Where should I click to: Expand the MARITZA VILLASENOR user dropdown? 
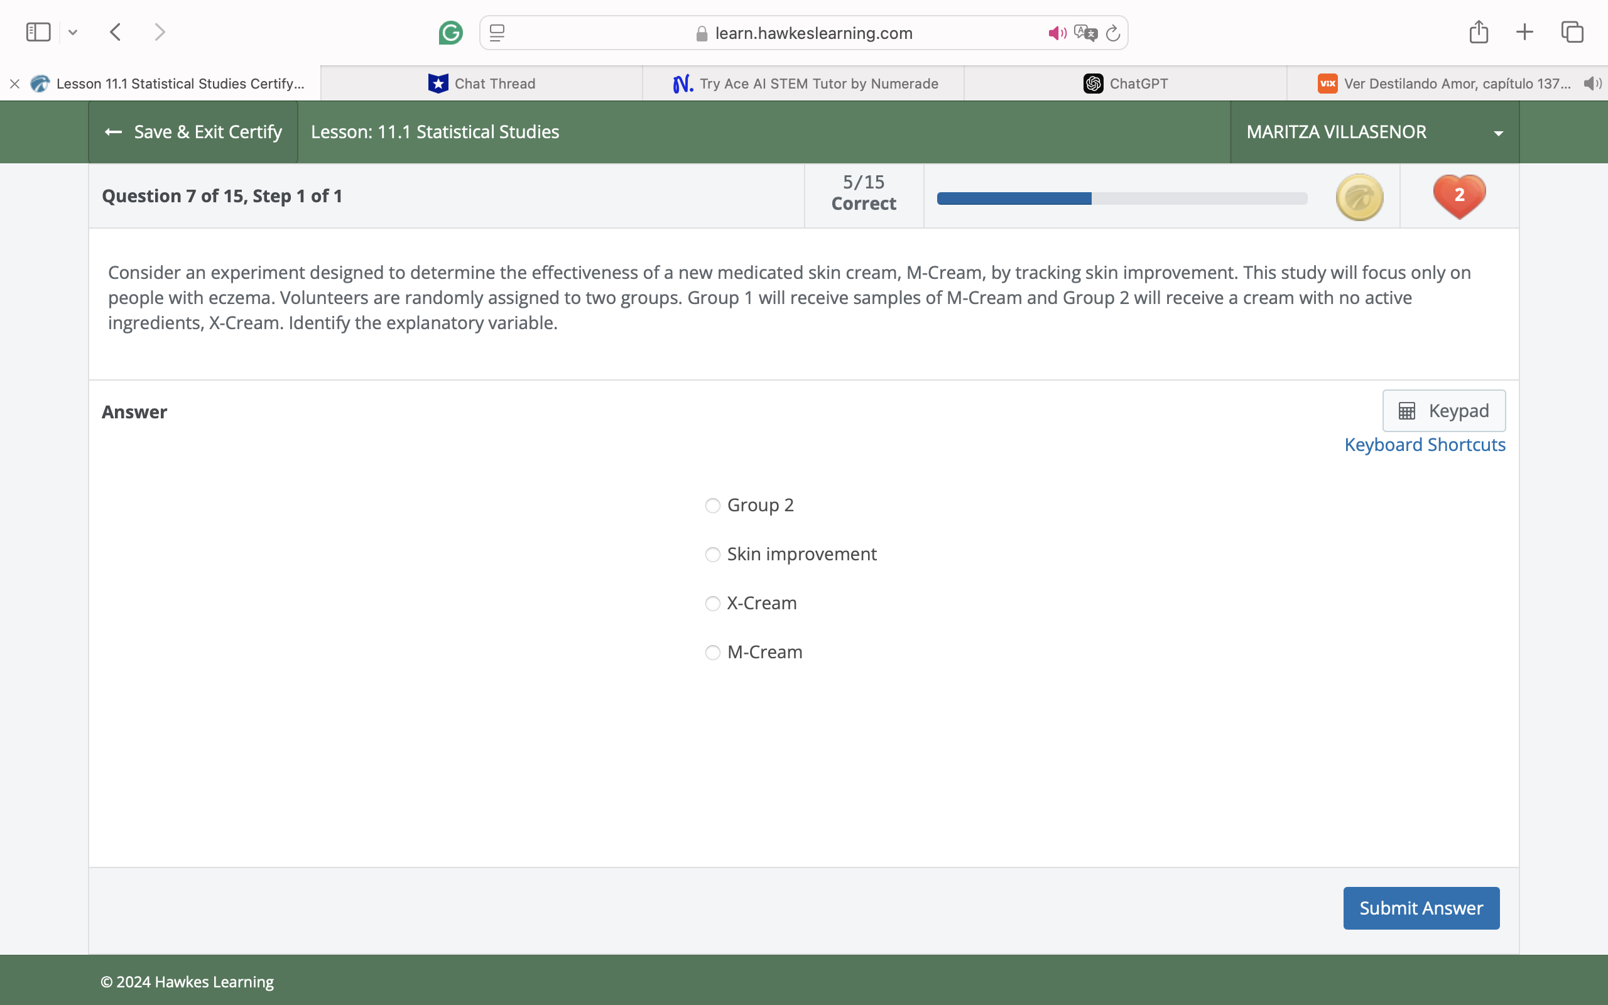1374,133
